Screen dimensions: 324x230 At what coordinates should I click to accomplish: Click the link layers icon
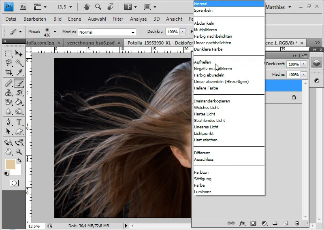(x=230, y=223)
